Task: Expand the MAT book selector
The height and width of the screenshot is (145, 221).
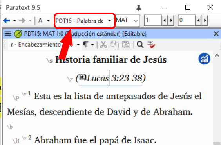Action: [136, 21]
